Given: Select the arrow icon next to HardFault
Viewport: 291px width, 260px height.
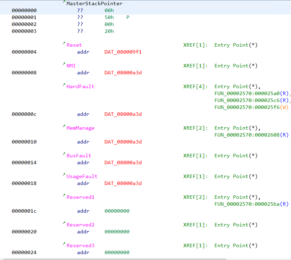Looking at the screenshot, I should 64,85.
